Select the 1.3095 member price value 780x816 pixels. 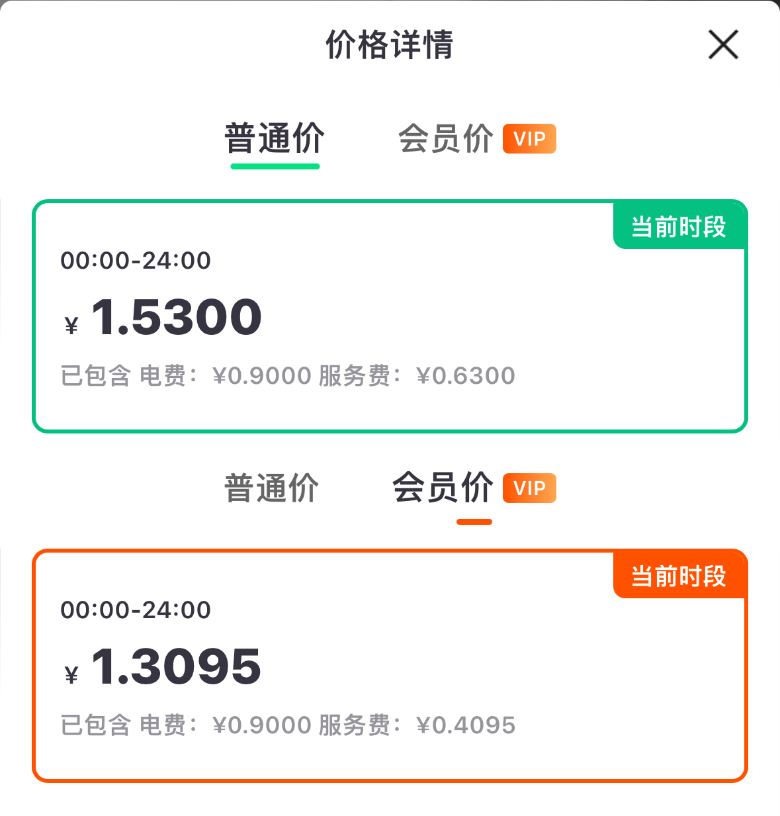point(177,666)
